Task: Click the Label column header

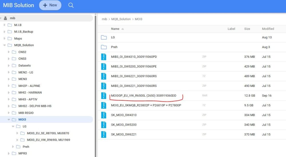Action: tap(231, 29)
